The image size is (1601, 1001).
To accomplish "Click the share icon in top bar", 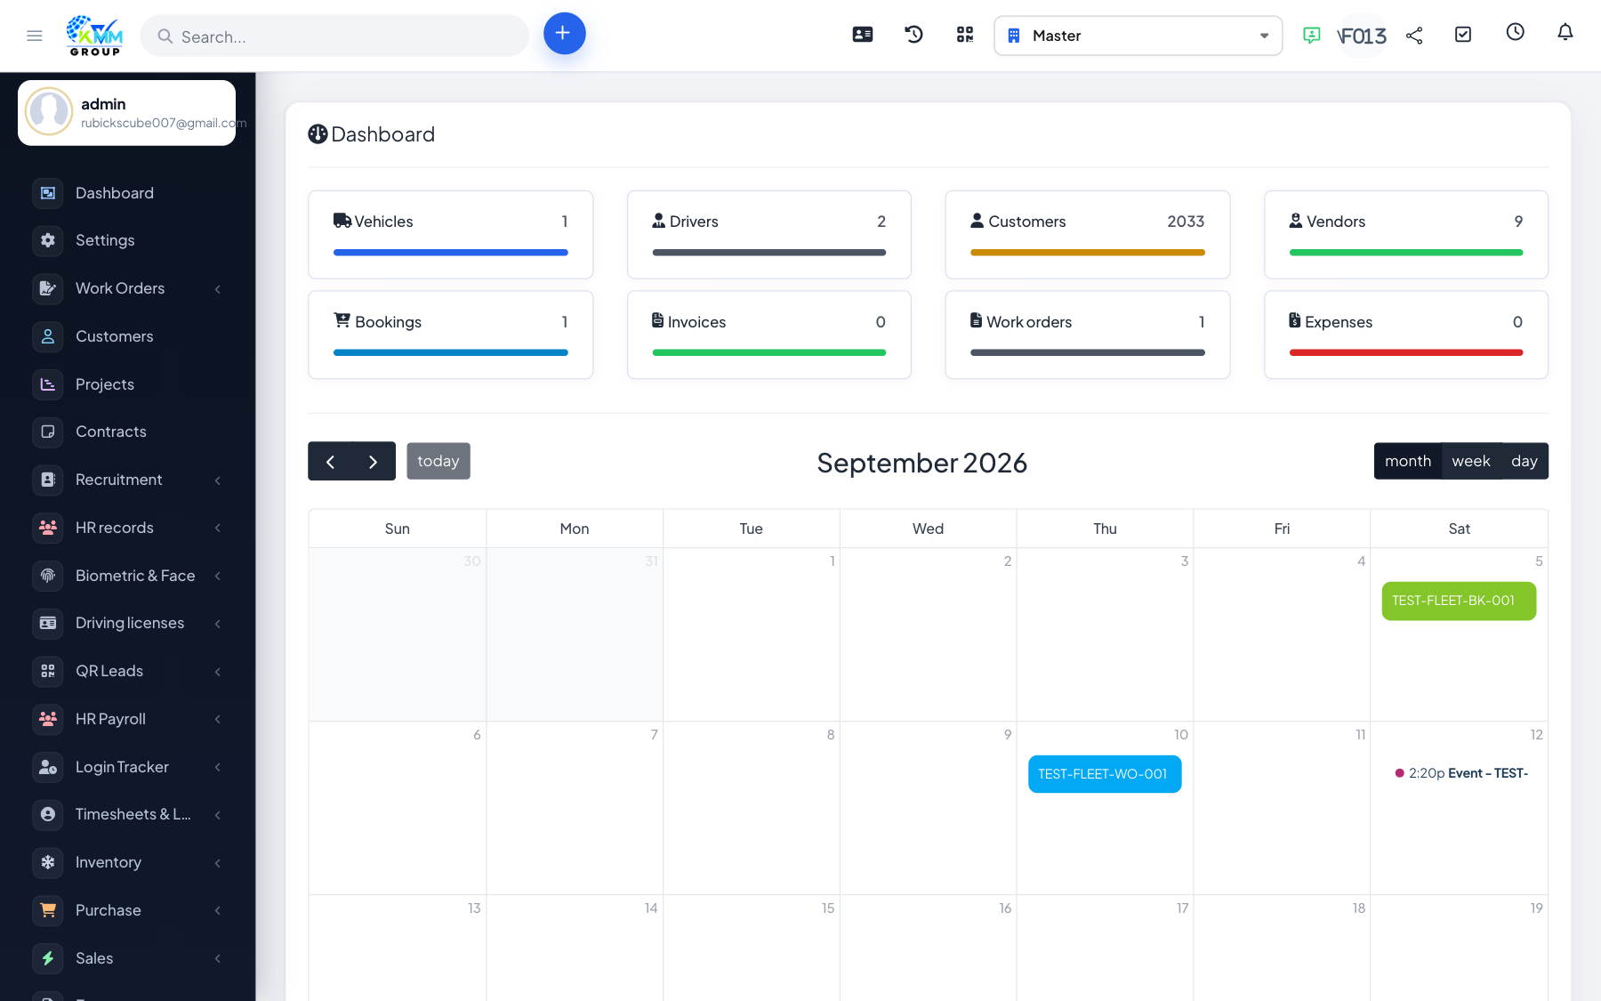I will [1414, 36].
